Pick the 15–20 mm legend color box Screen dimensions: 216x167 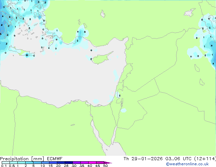point(53,163)
